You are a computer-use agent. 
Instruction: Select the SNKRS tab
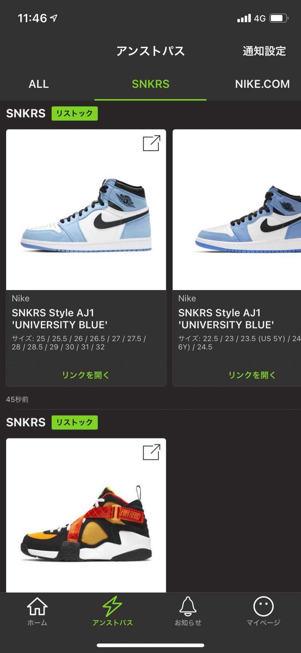[x=150, y=84]
